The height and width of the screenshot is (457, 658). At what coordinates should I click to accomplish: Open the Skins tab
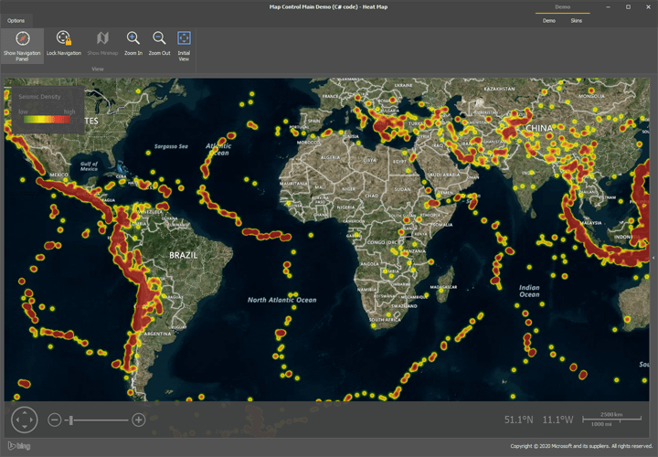[x=576, y=20]
